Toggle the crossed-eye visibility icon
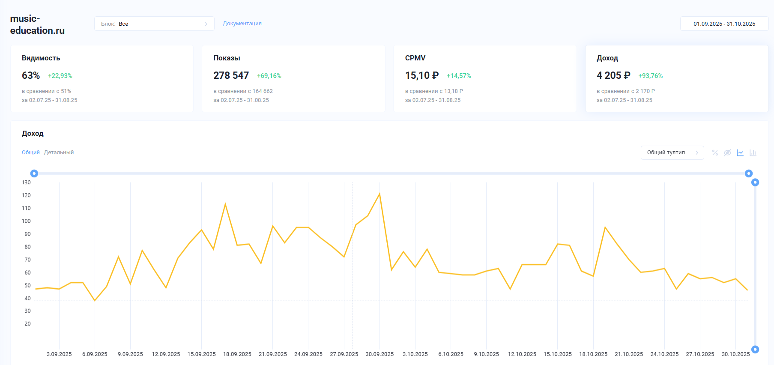The height and width of the screenshot is (365, 774). [727, 153]
